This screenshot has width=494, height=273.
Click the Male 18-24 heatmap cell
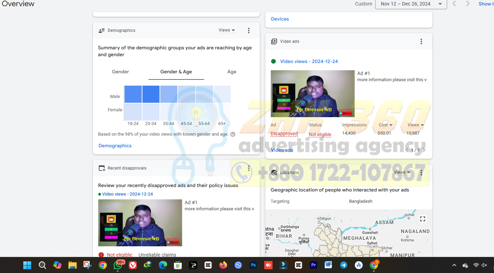click(133, 94)
